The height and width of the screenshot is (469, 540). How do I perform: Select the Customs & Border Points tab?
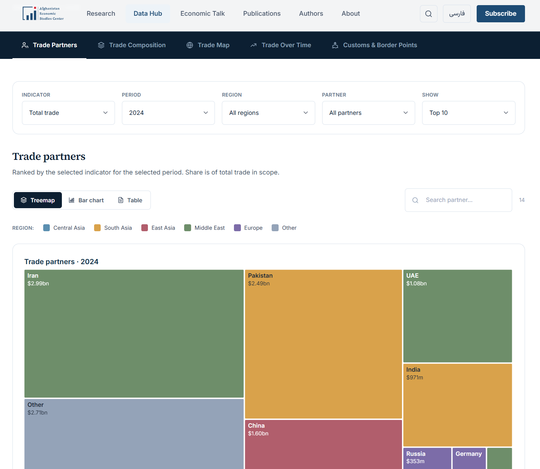pos(375,45)
